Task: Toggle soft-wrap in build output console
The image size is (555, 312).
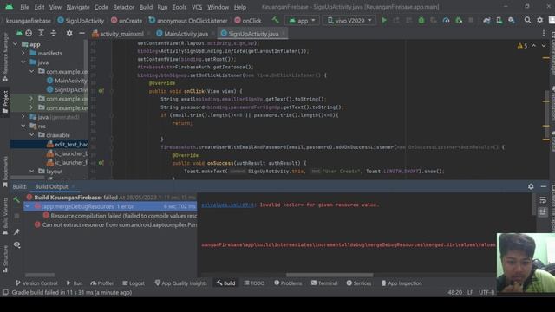Action: [x=543, y=200]
